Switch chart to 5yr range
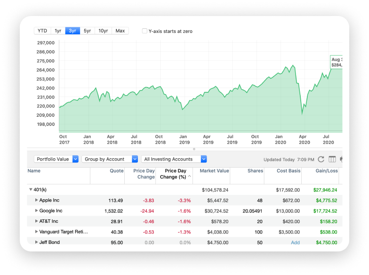Viewport: 369px width, 275px height. pos(88,31)
